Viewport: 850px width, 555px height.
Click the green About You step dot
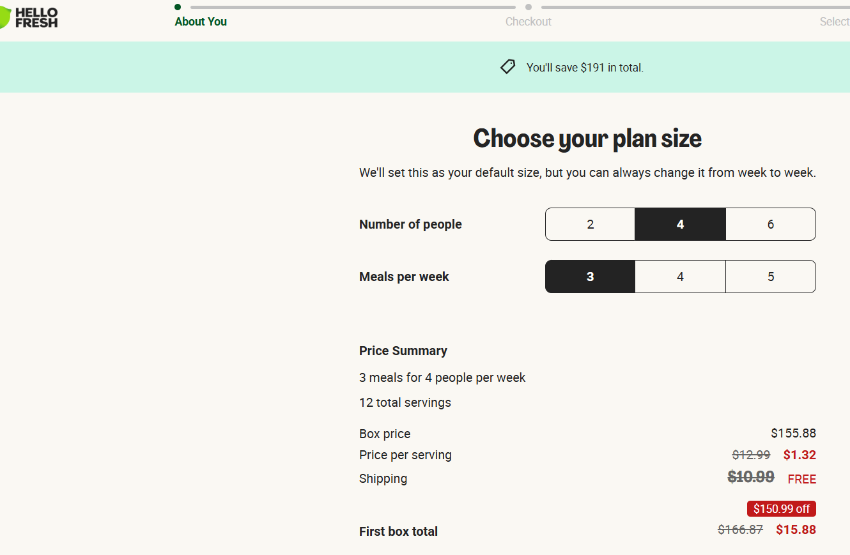click(x=178, y=7)
